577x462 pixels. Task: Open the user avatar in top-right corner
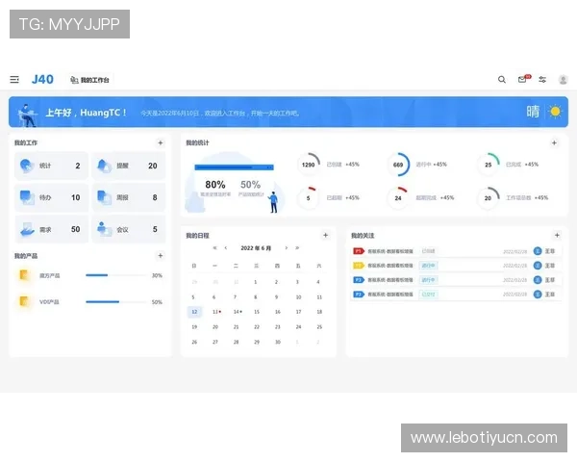(x=563, y=80)
